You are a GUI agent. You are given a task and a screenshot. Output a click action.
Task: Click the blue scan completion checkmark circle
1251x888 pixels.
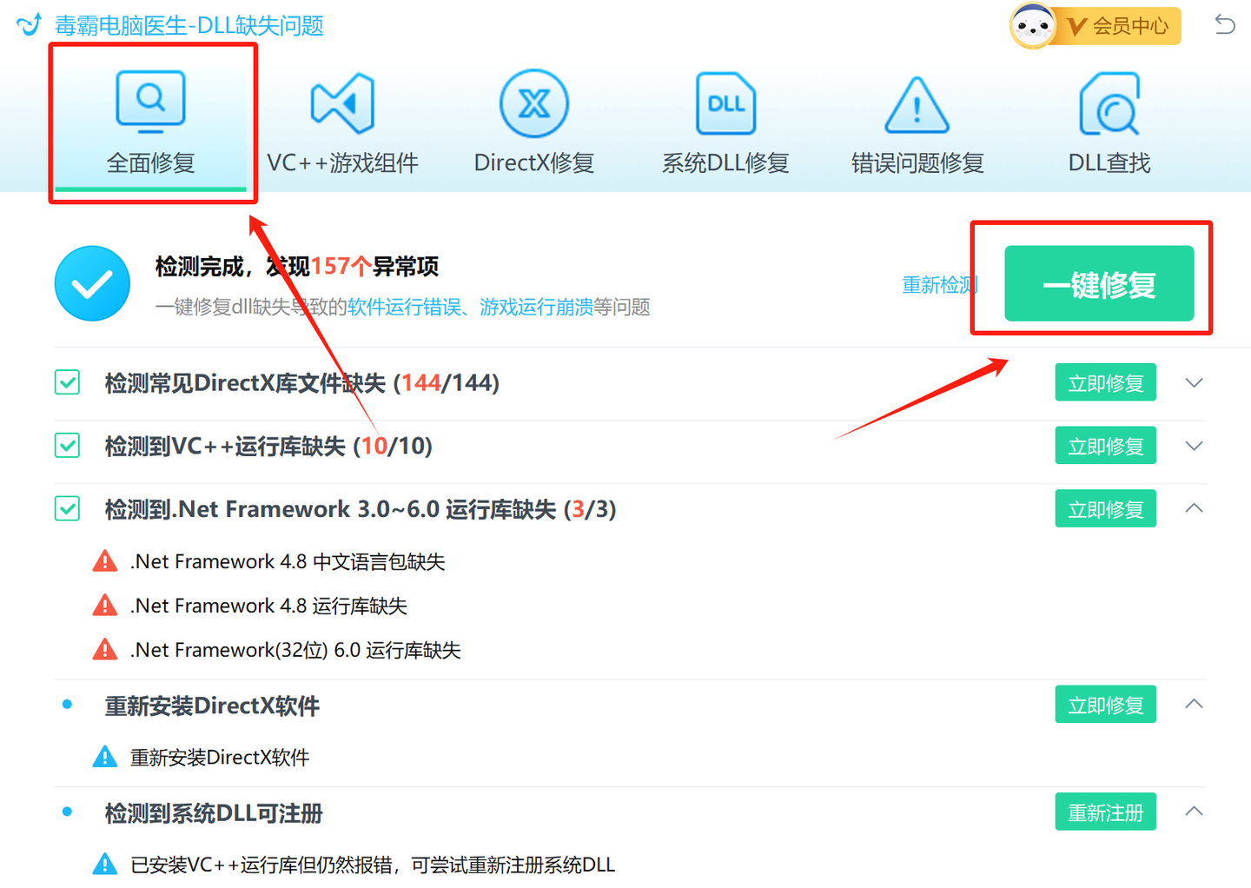91,283
